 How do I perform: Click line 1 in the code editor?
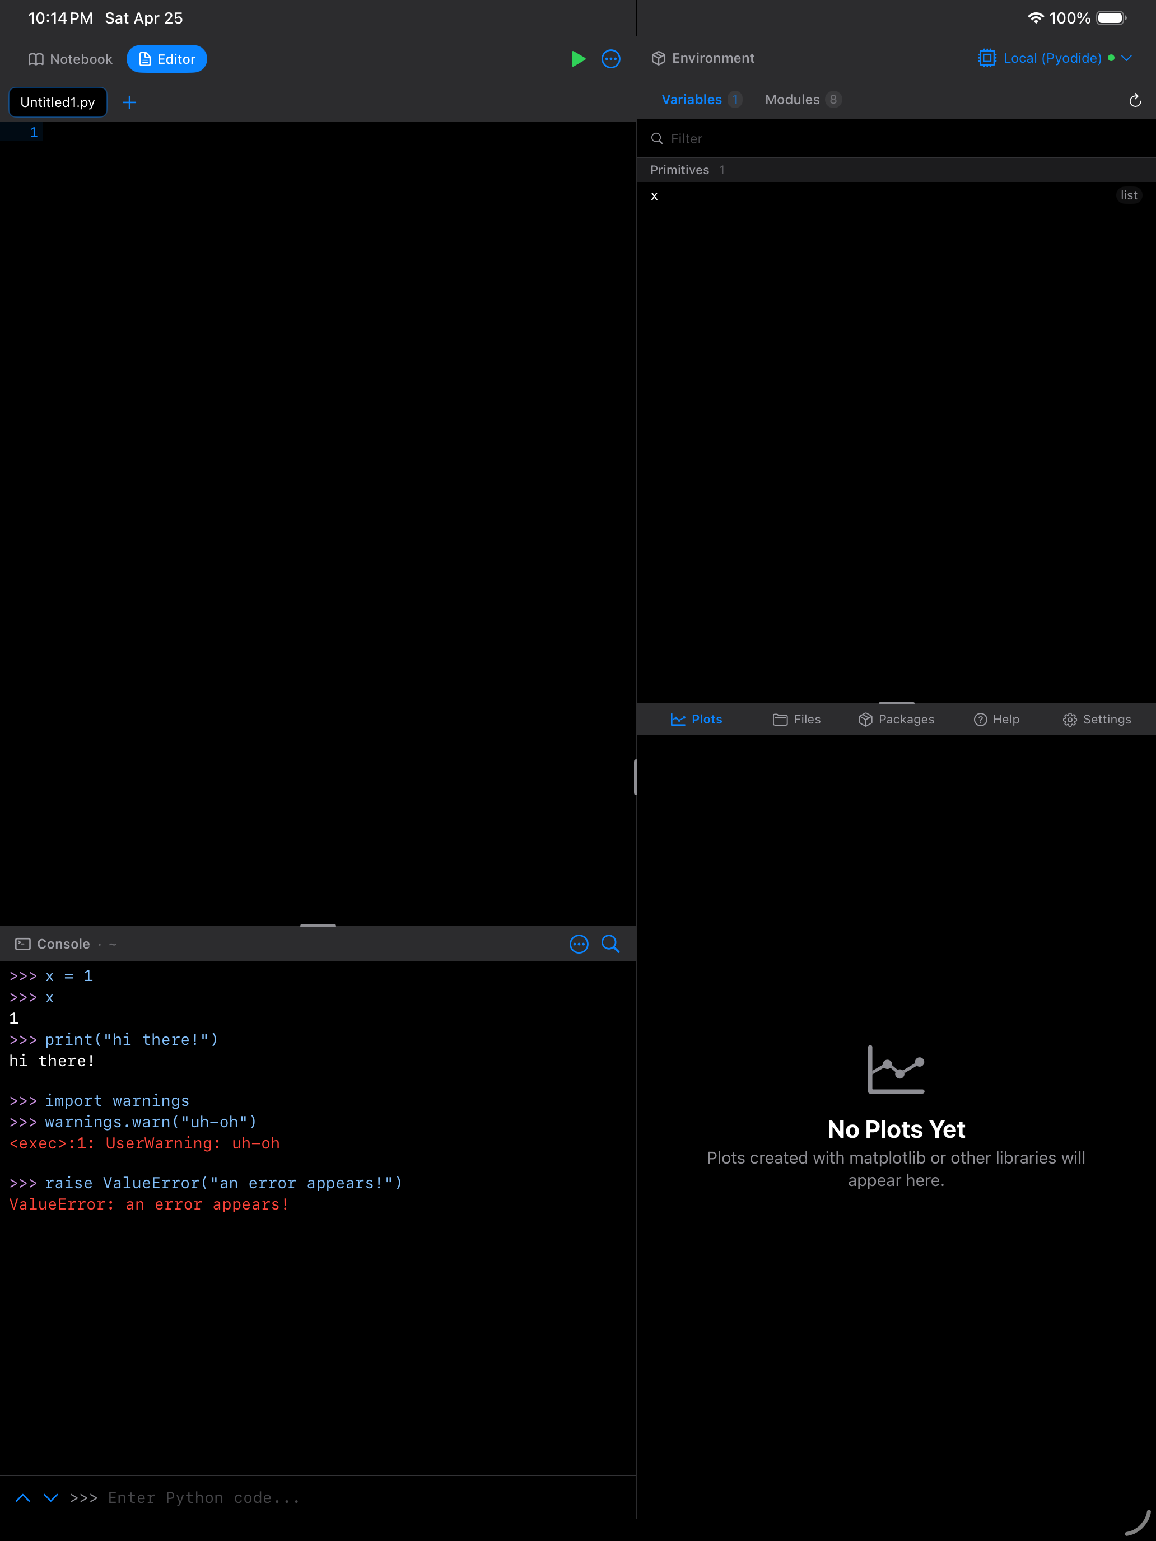[318, 132]
